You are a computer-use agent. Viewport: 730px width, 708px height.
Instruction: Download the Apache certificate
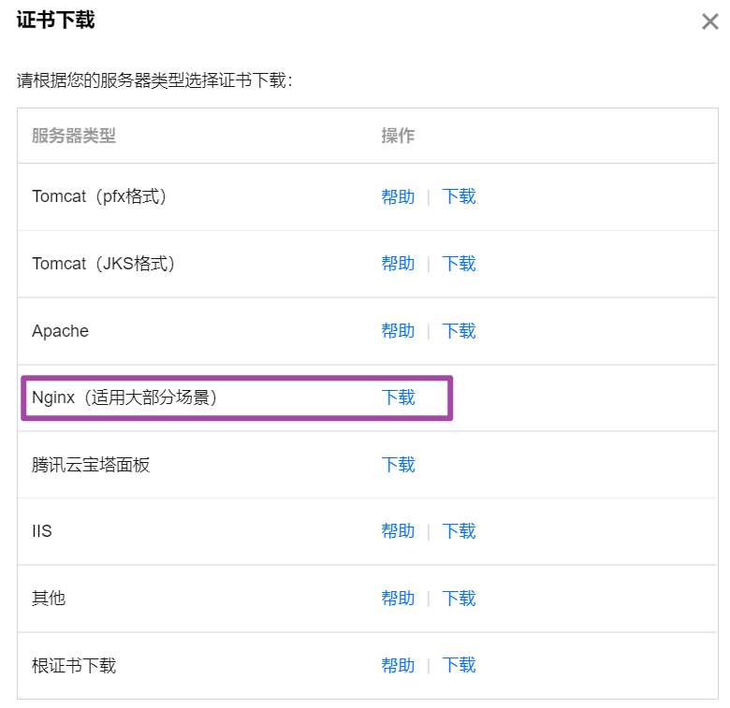click(x=459, y=331)
